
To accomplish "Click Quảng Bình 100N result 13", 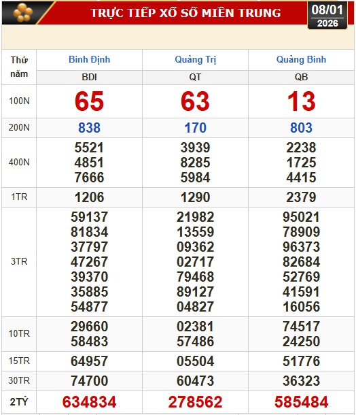I will pos(301,101).
